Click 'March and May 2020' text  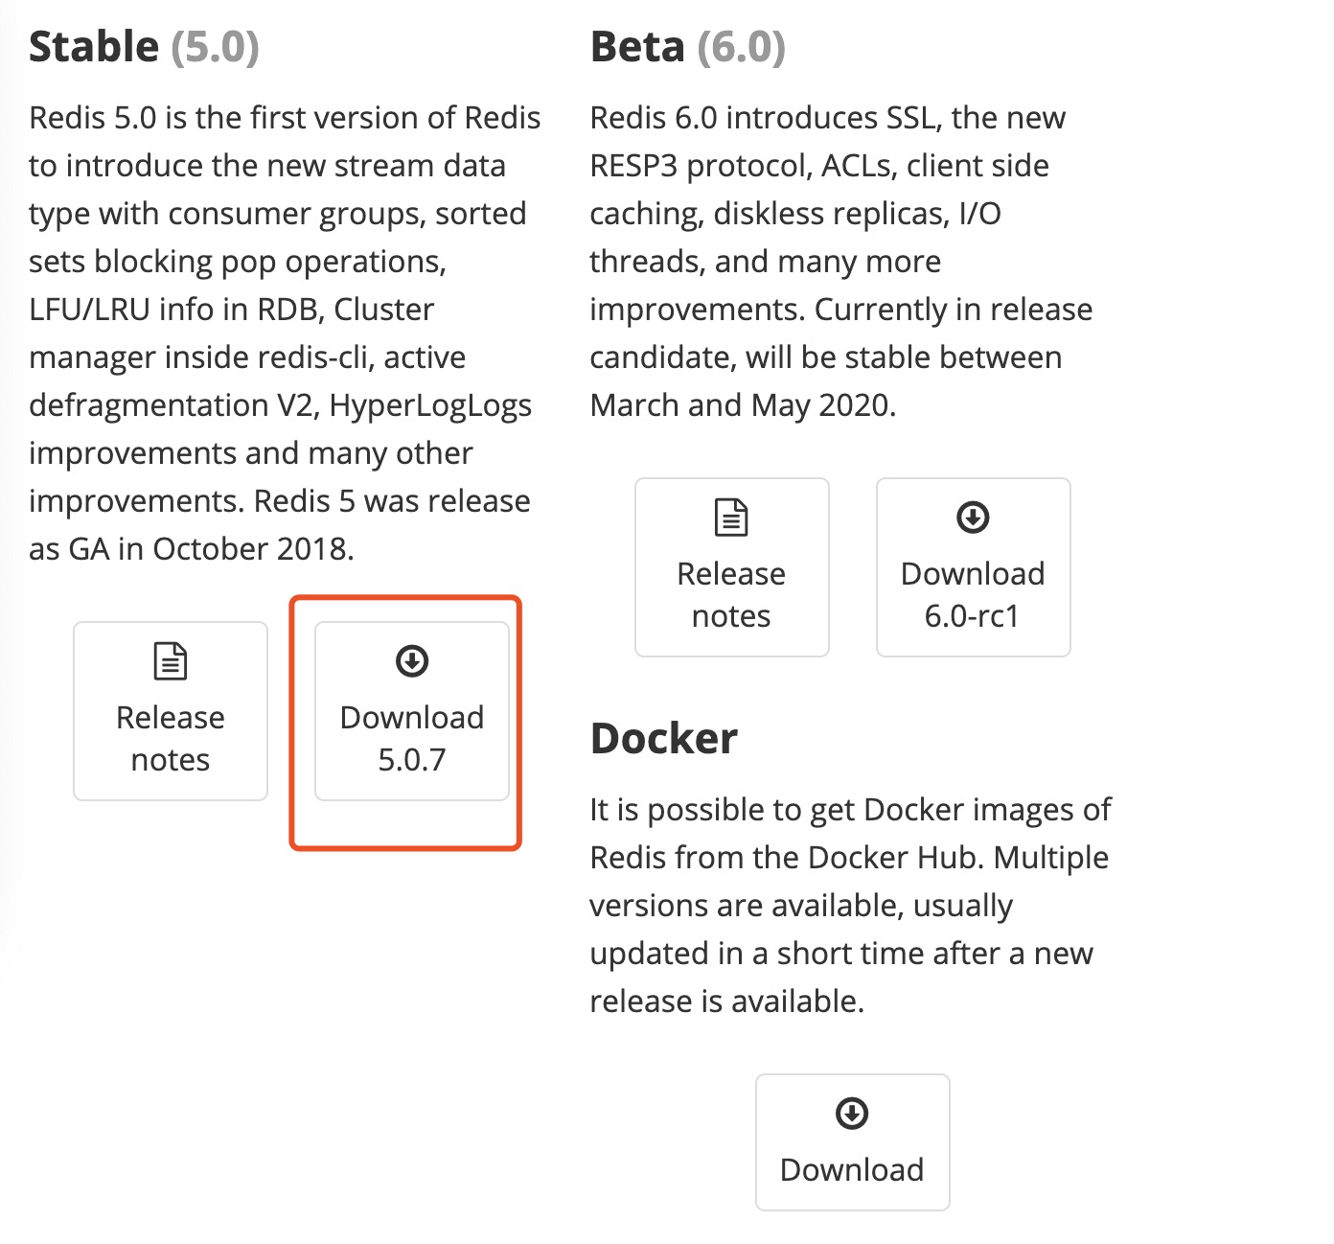click(x=743, y=405)
